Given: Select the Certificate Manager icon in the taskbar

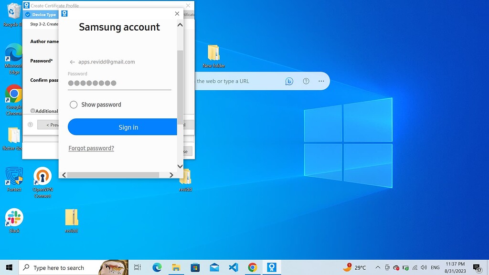Looking at the screenshot, I should point(272,267).
